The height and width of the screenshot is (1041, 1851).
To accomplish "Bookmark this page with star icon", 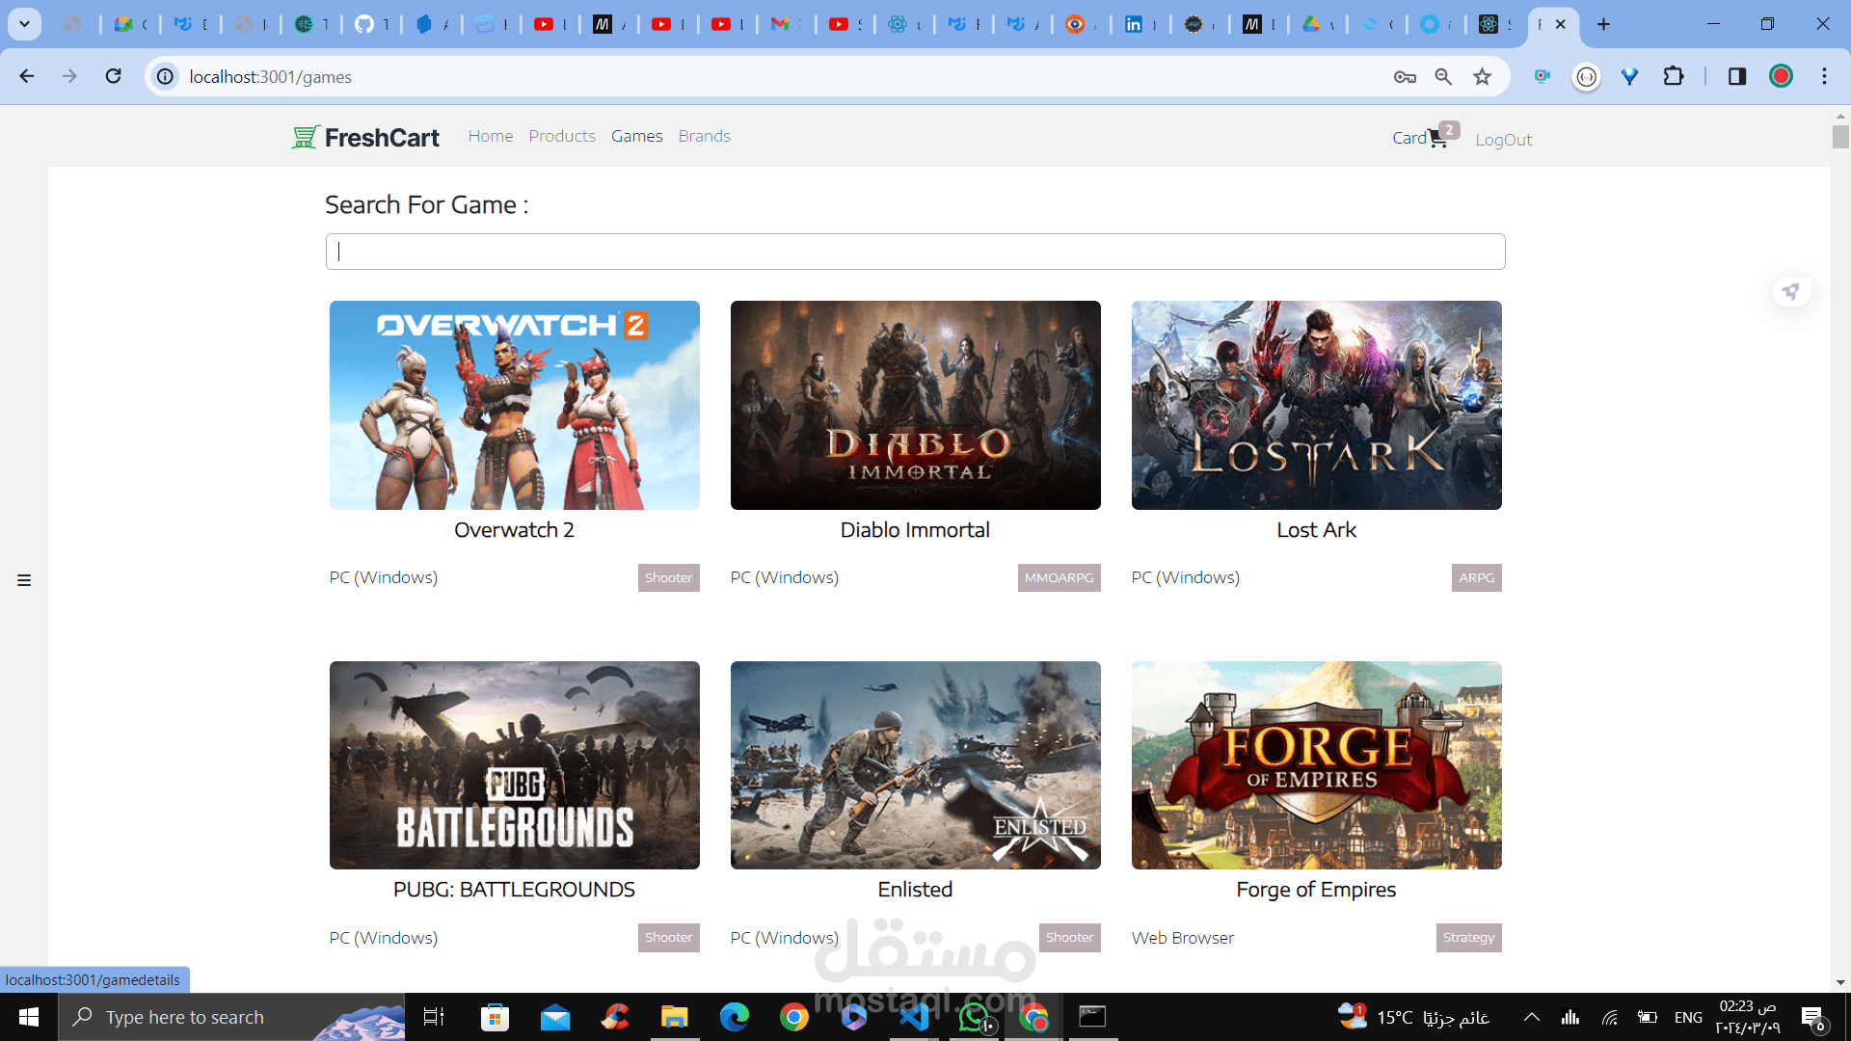I will coord(1482,77).
